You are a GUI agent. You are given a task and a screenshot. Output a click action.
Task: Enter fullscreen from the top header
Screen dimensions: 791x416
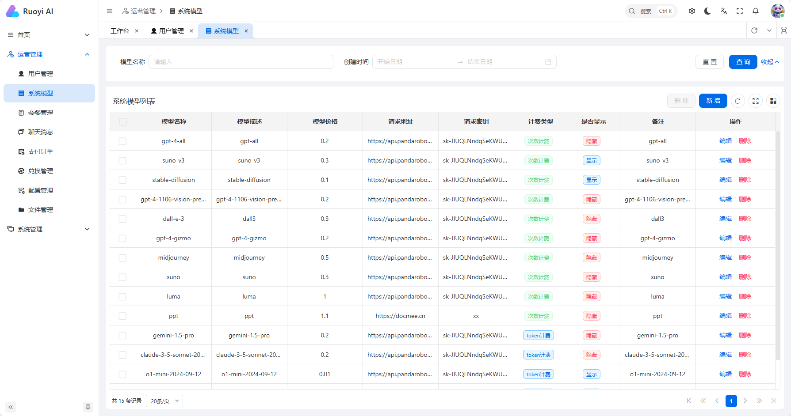(x=740, y=11)
